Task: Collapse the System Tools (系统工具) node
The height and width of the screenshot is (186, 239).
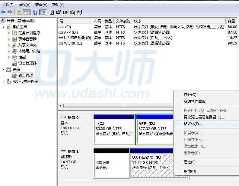Action: 4,27
